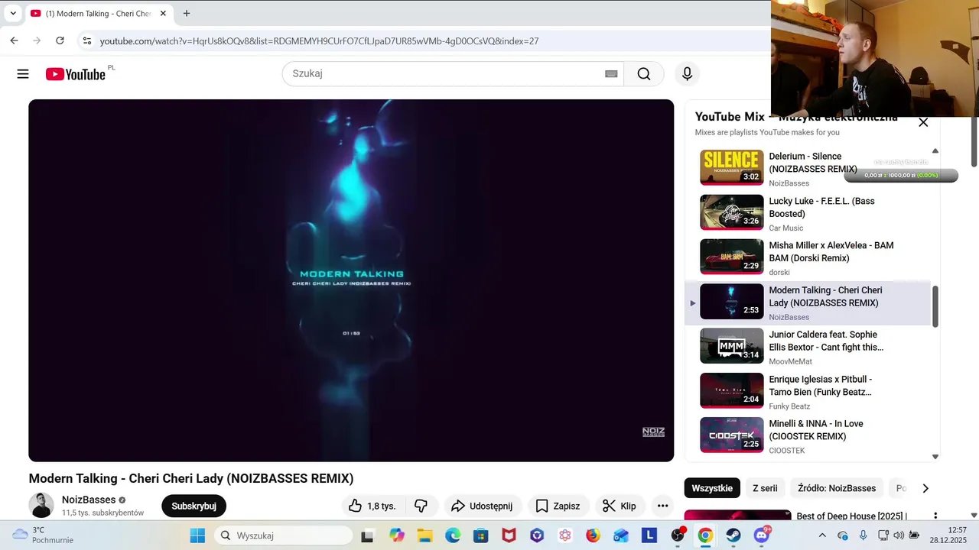979x550 pixels.
Task: Open Microsoft Store from the taskbar
Action: click(x=480, y=535)
